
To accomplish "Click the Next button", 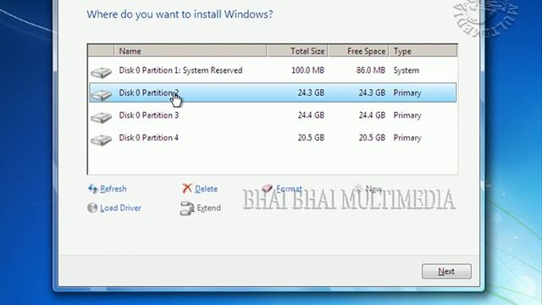I will point(446,271).
